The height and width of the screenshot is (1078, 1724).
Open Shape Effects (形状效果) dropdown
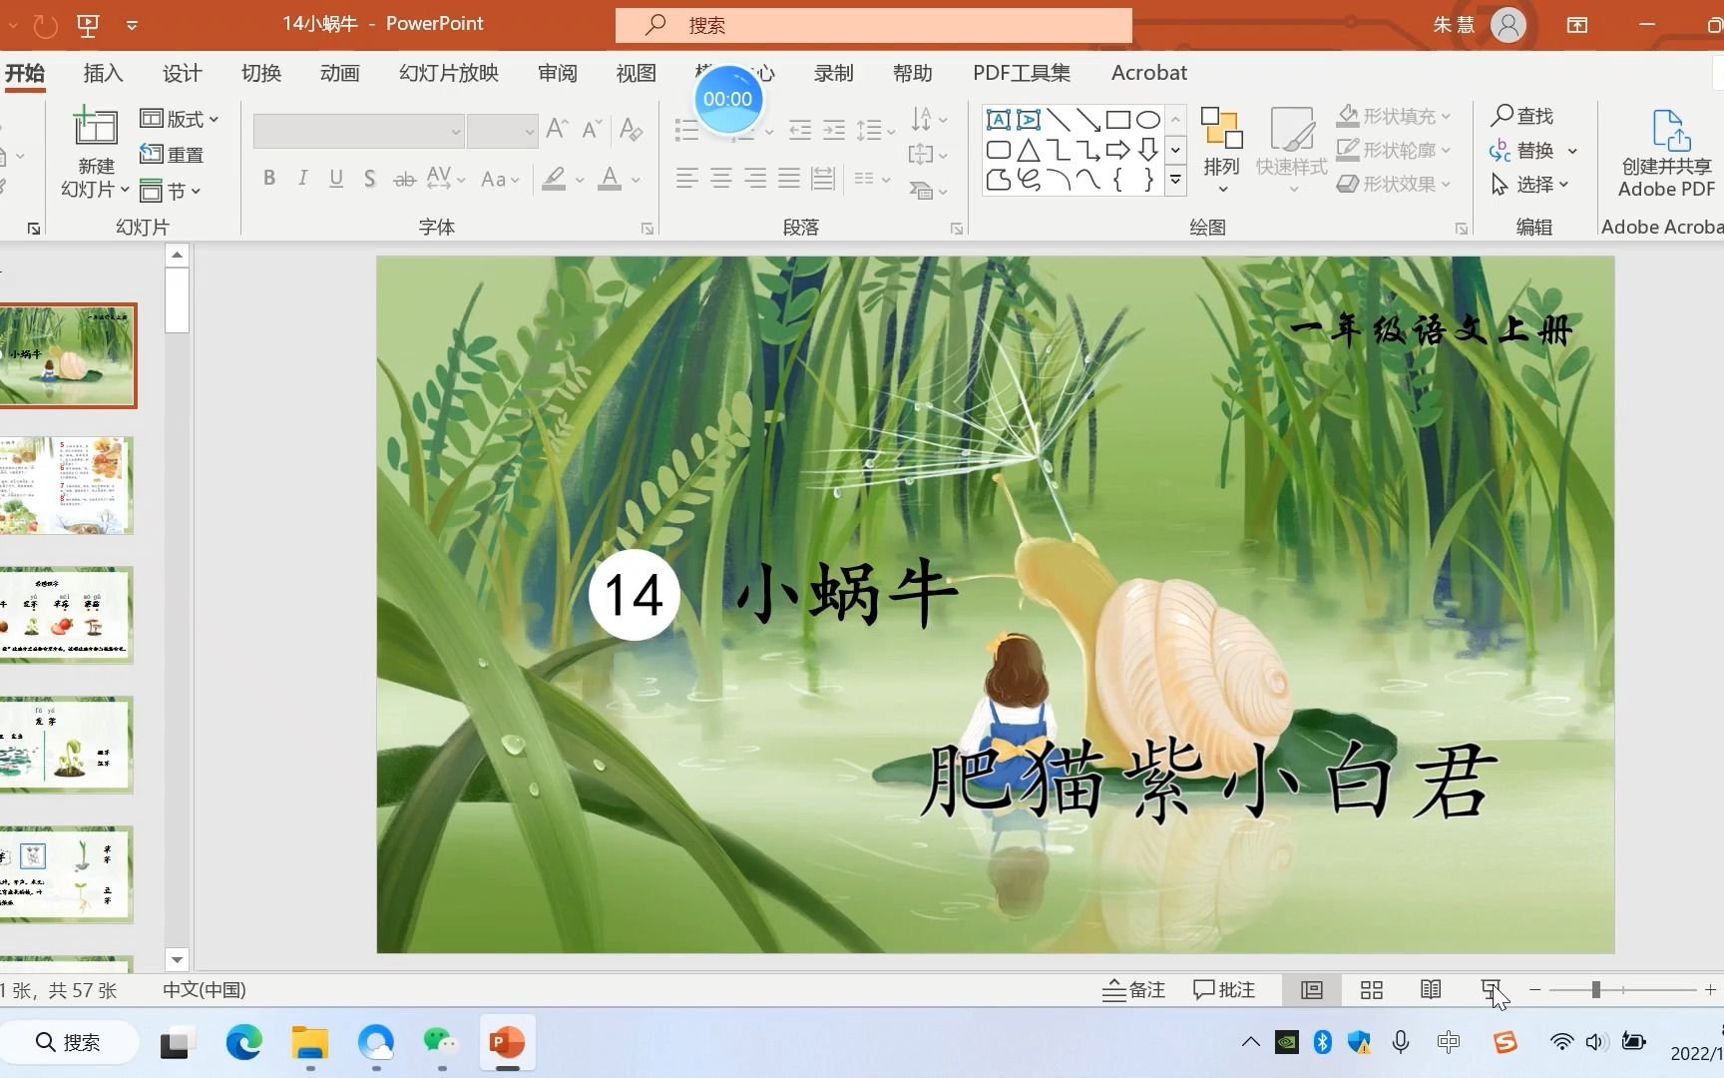1394,185
